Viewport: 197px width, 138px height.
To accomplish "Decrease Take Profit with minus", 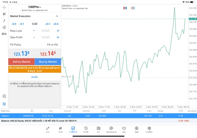I will click(x=34, y=37).
